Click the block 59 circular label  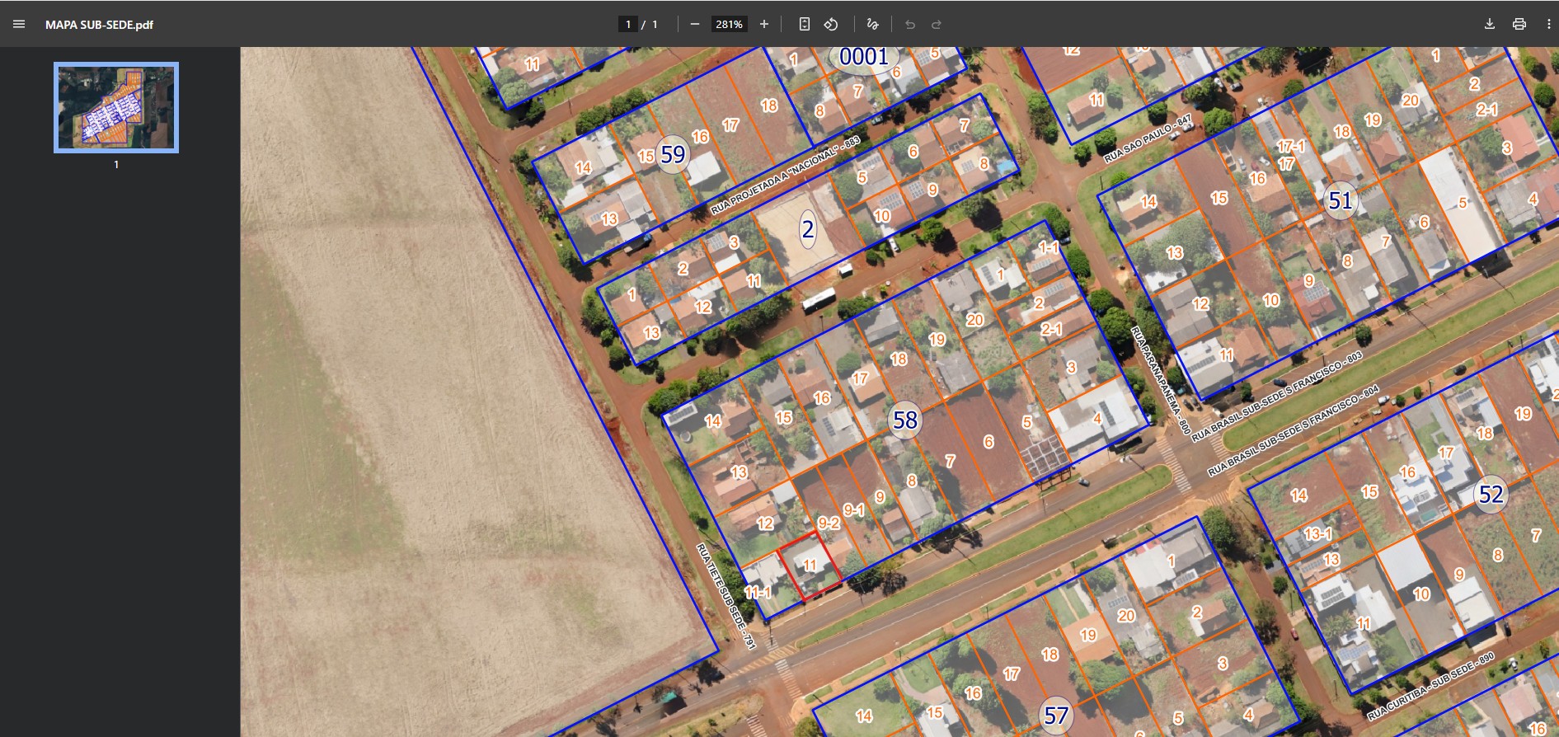(x=673, y=154)
